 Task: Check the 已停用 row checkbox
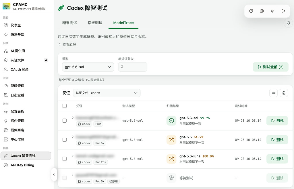[65, 178]
